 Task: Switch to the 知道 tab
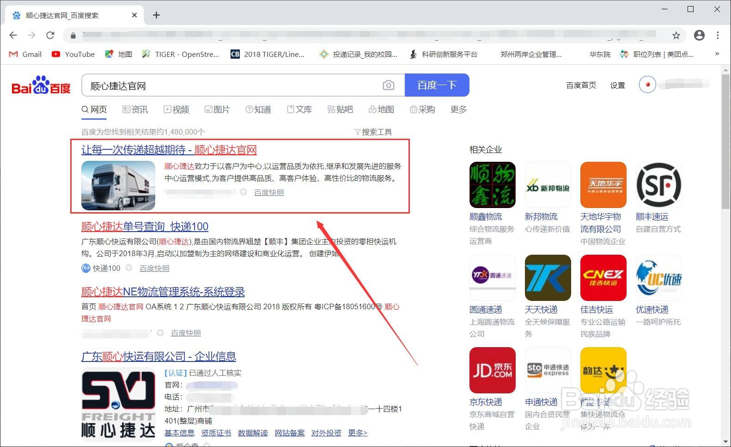pos(258,110)
